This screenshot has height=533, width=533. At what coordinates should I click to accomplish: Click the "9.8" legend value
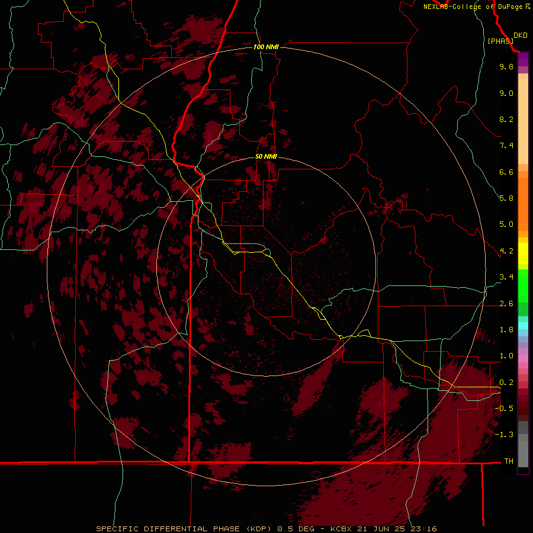(506, 66)
